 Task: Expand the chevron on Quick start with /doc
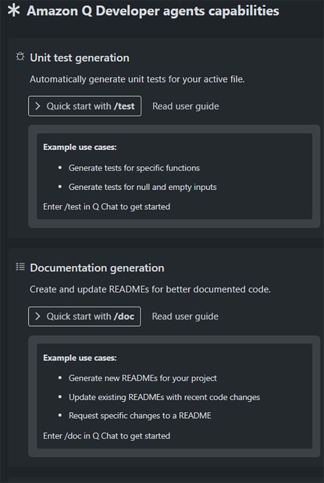(x=38, y=316)
